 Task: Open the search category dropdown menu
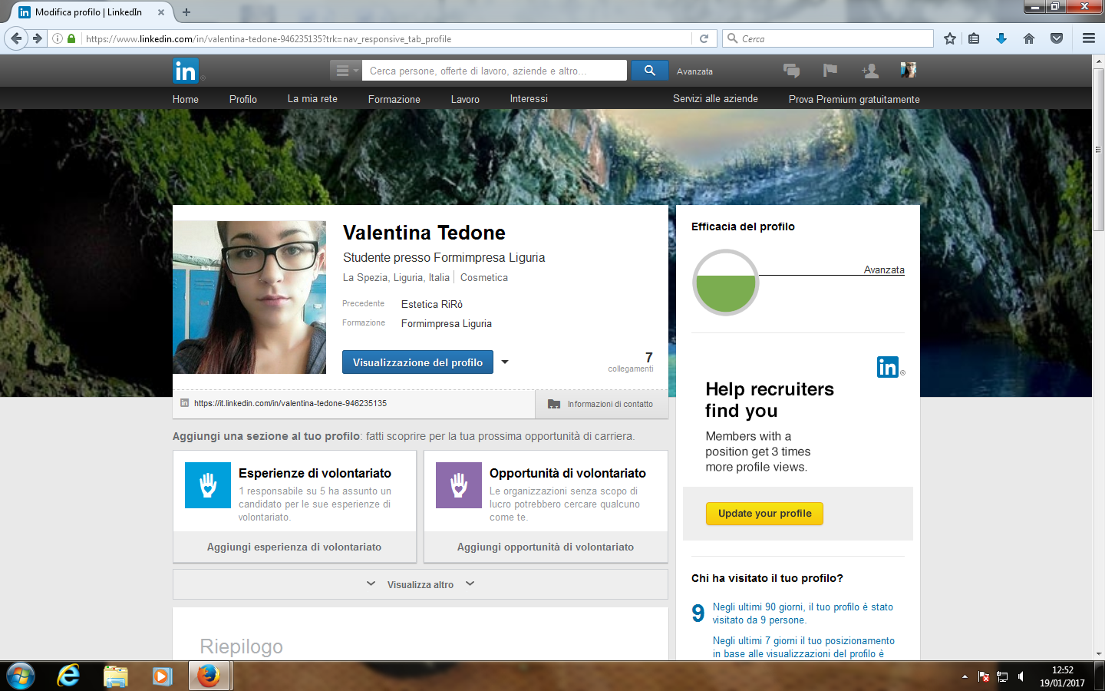(345, 71)
